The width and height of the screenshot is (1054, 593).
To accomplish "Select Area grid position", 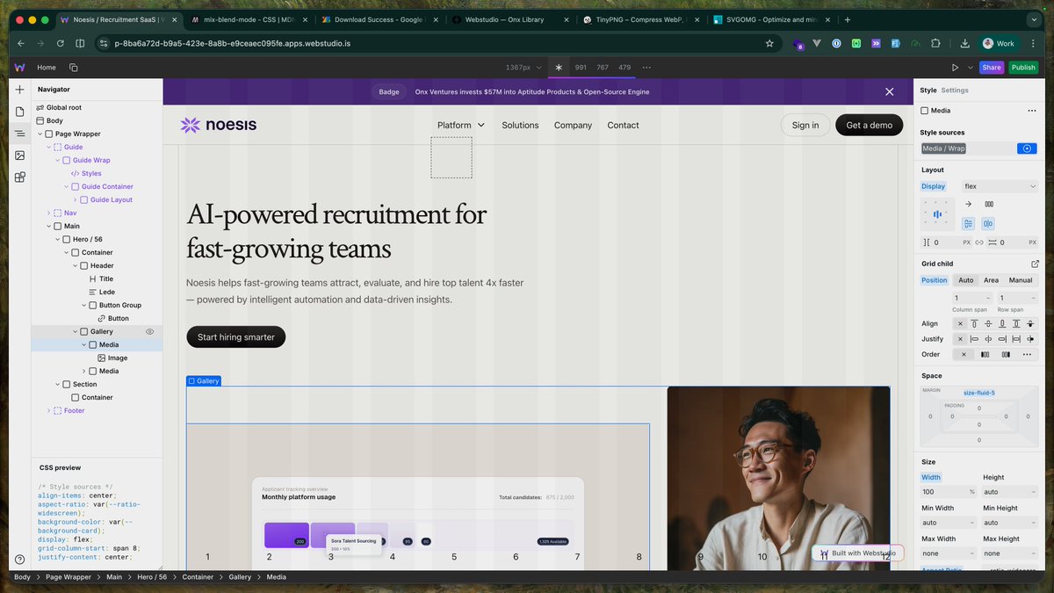I will [x=991, y=280].
